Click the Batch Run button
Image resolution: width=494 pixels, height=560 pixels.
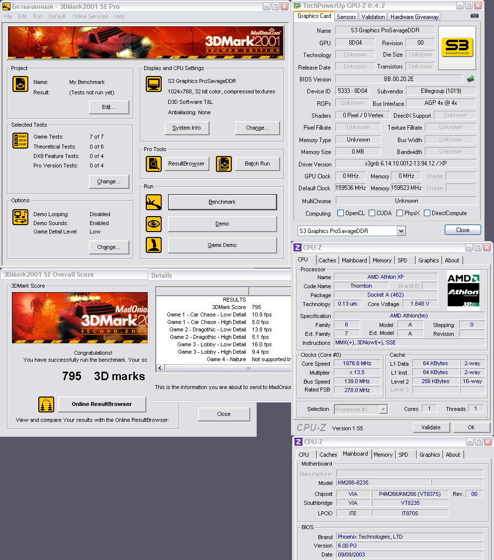257,164
